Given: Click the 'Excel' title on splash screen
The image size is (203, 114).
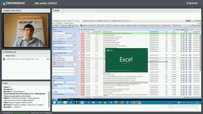Looking at the screenshot, I should pos(126,60).
